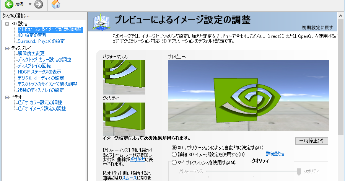Select プレビューによるイメージ設定の調整 in tree
The width and height of the screenshot is (345, 181).
50,29
